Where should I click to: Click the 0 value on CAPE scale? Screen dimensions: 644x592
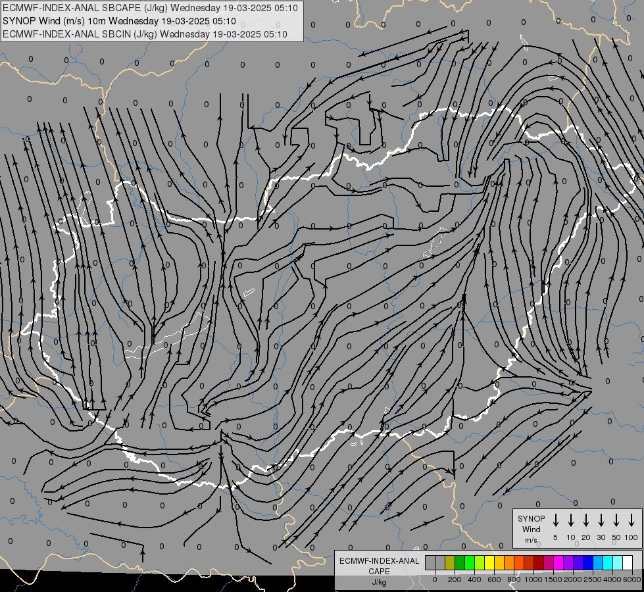coord(435,580)
